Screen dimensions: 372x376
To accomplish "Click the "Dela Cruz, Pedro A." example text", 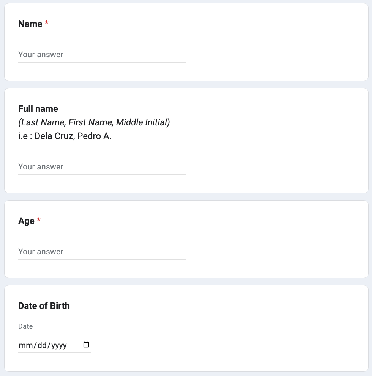I will [73, 136].
